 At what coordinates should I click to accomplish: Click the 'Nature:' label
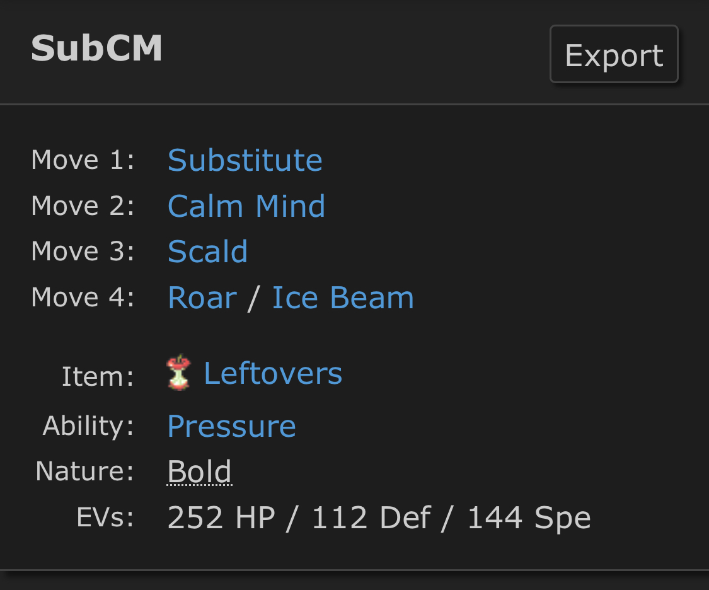pos(84,471)
